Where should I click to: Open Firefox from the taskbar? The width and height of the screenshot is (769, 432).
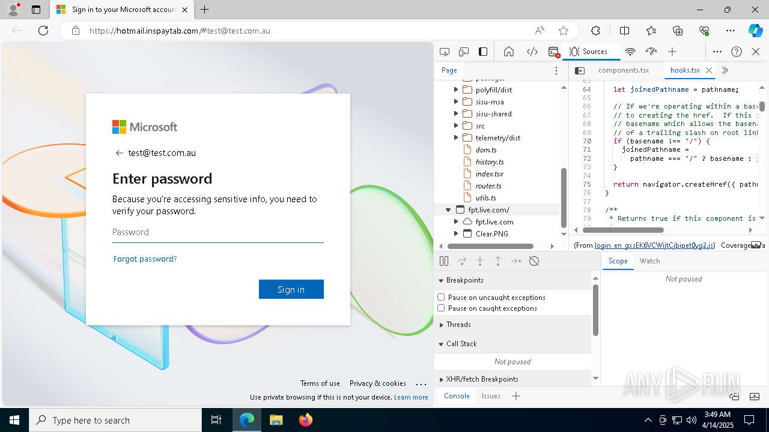306,420
